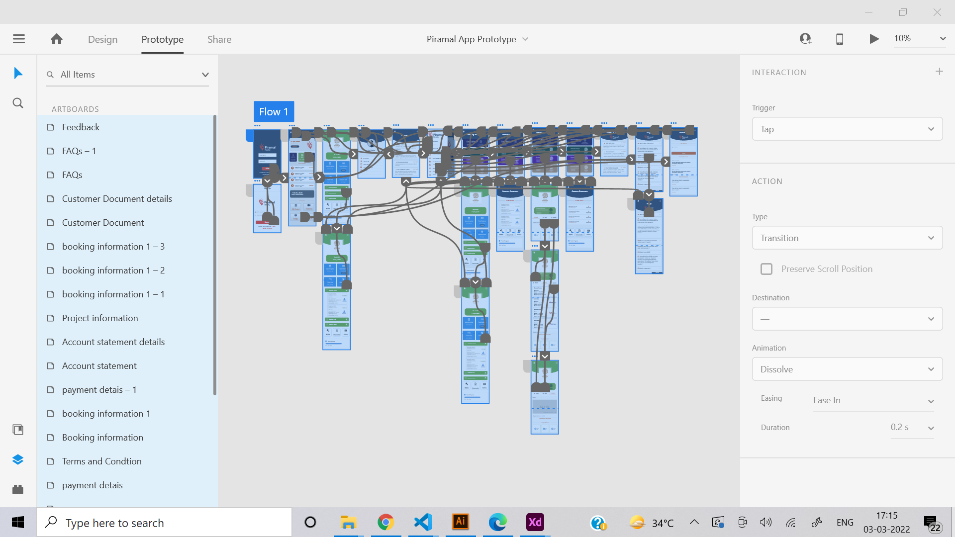955x537 pixels.
Task: Open Adobe Illustrator in the taskbar
Action: tap(461, 522)
